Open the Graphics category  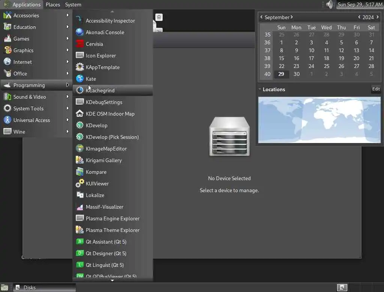click(36, 50)
